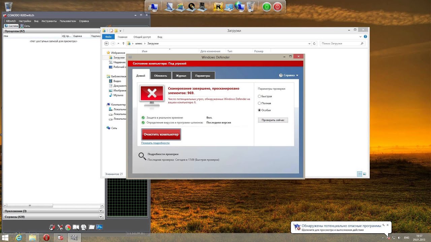Open the Recycle Bin on the desktop

[x=8, y=7]
